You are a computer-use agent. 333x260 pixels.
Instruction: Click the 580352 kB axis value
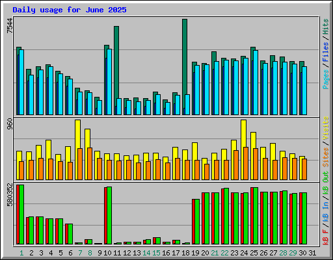[x=10, y=194]
